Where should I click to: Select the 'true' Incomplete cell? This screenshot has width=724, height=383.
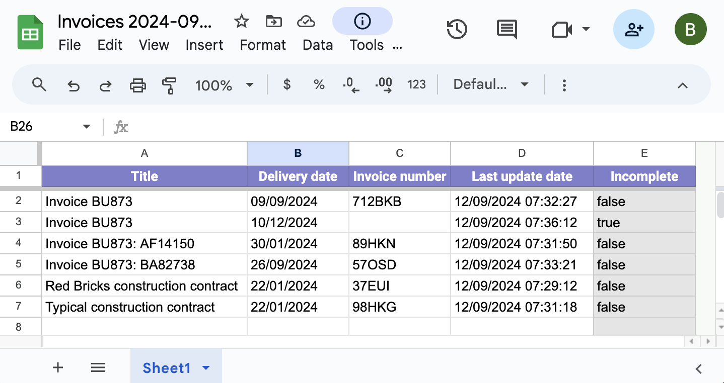click(644, 223)
